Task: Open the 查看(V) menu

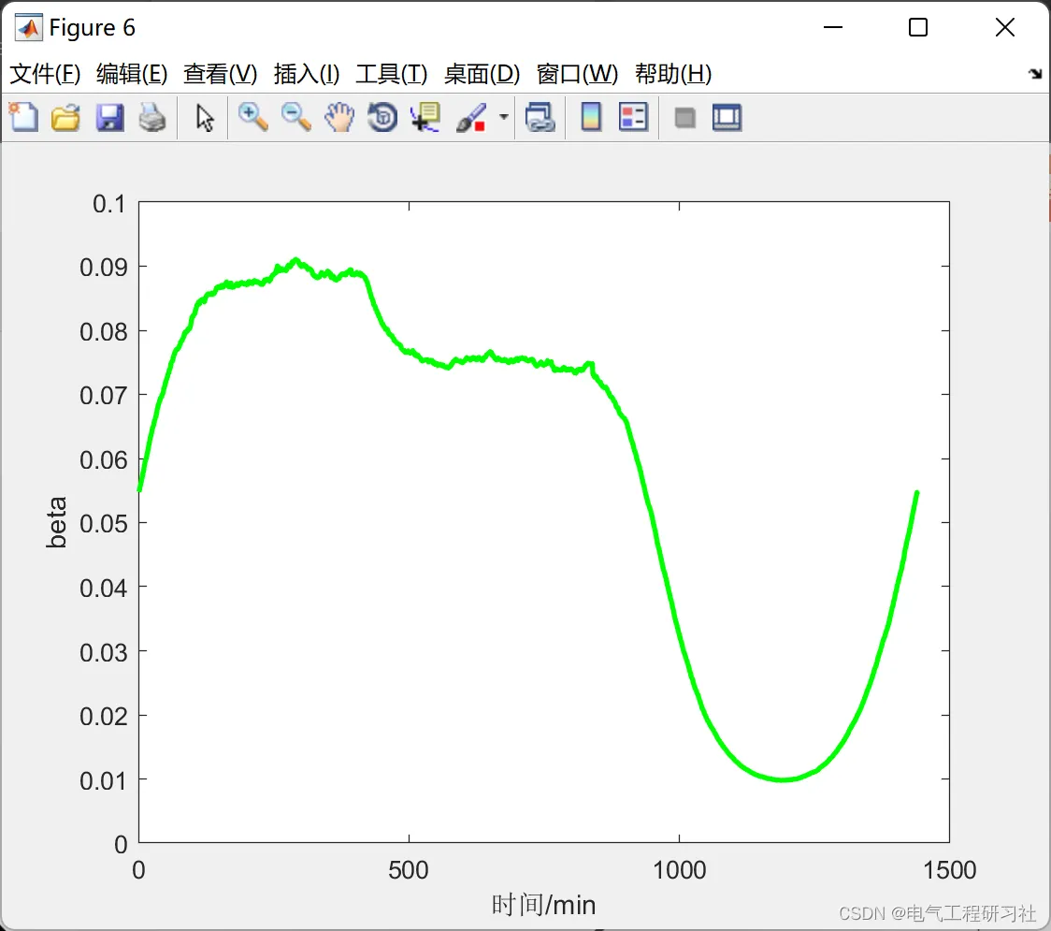Action: [x=220, y=74]
